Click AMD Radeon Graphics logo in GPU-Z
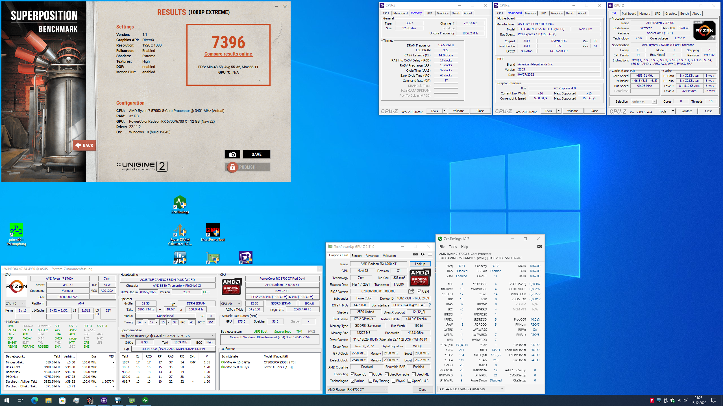This screenshot has height=406, width=723. pos(420,278)
